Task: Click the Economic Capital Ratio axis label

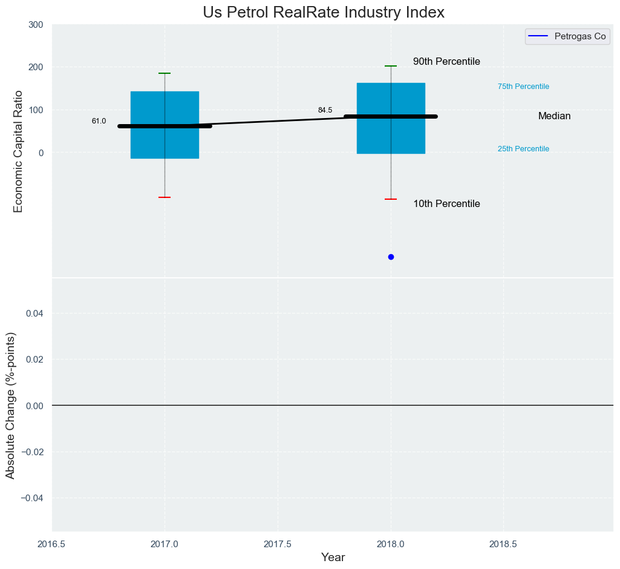Action: click(x=18, y=151)
